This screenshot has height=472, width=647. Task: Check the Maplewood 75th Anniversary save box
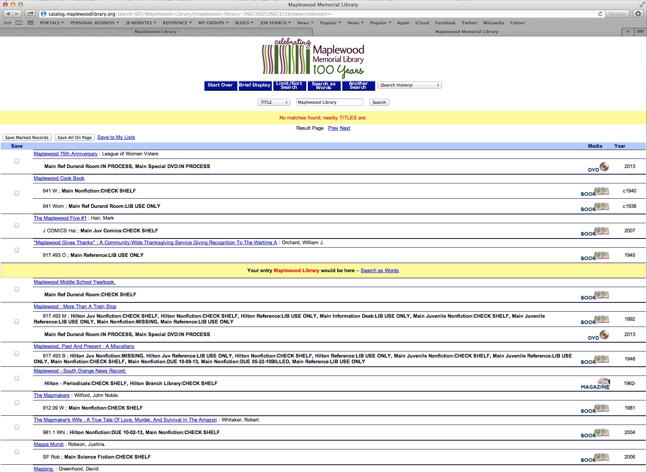[17, 161]
